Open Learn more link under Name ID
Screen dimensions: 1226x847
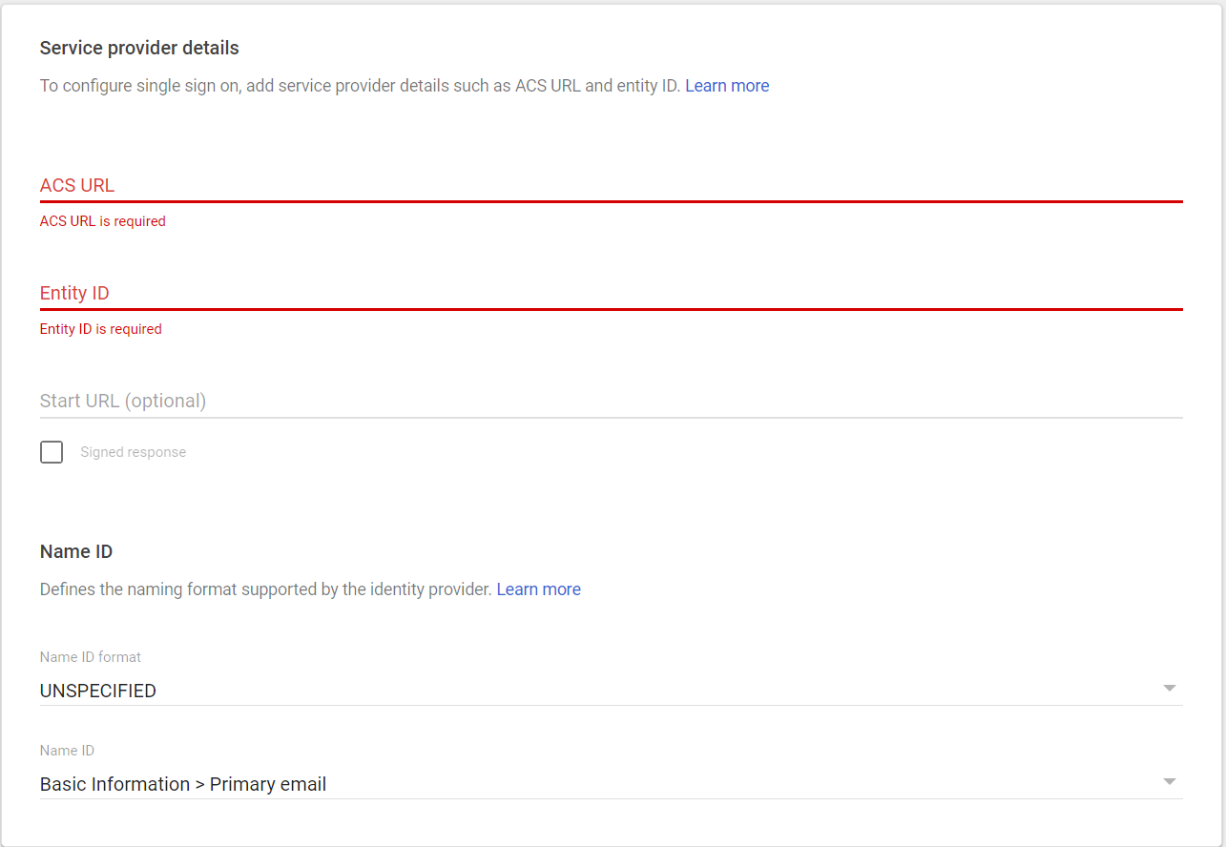(538, 589)
